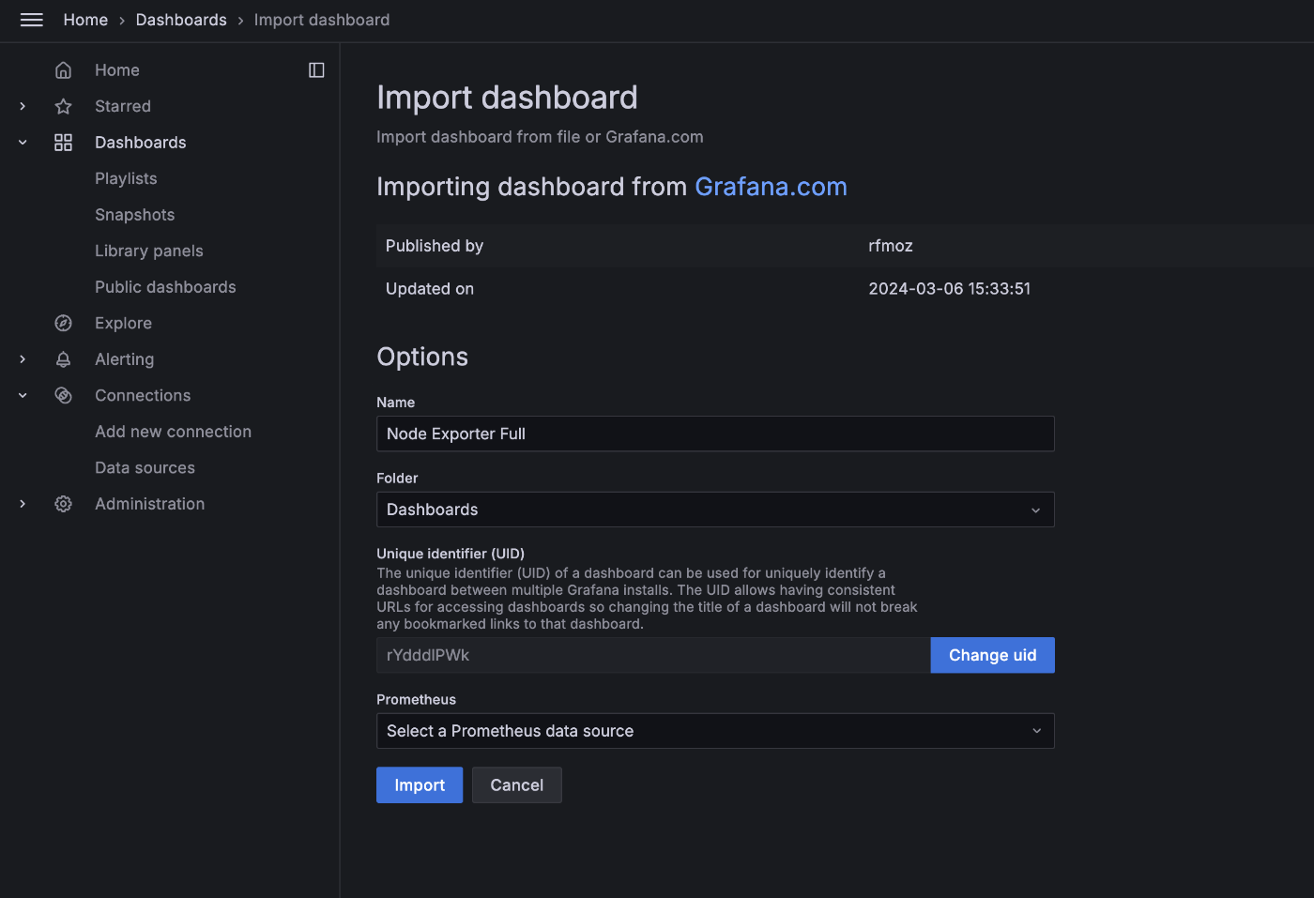Open the Folder dropdown showing Dashboards
Screen dimensions: 1314x898
coord(715,510)
